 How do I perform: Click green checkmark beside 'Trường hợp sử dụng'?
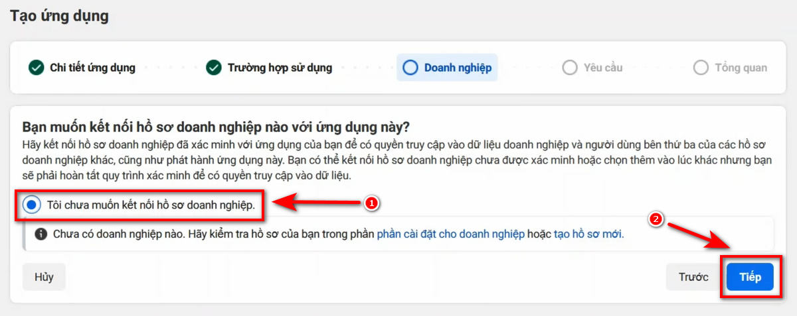213,68
